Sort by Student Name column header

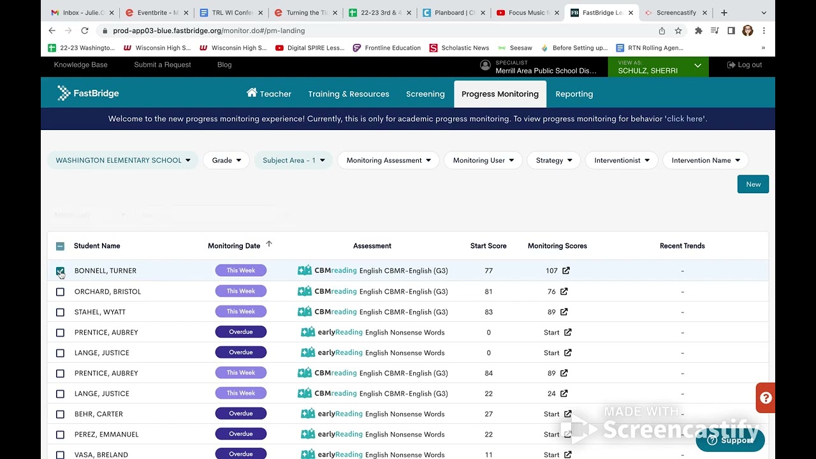point(97,246)
